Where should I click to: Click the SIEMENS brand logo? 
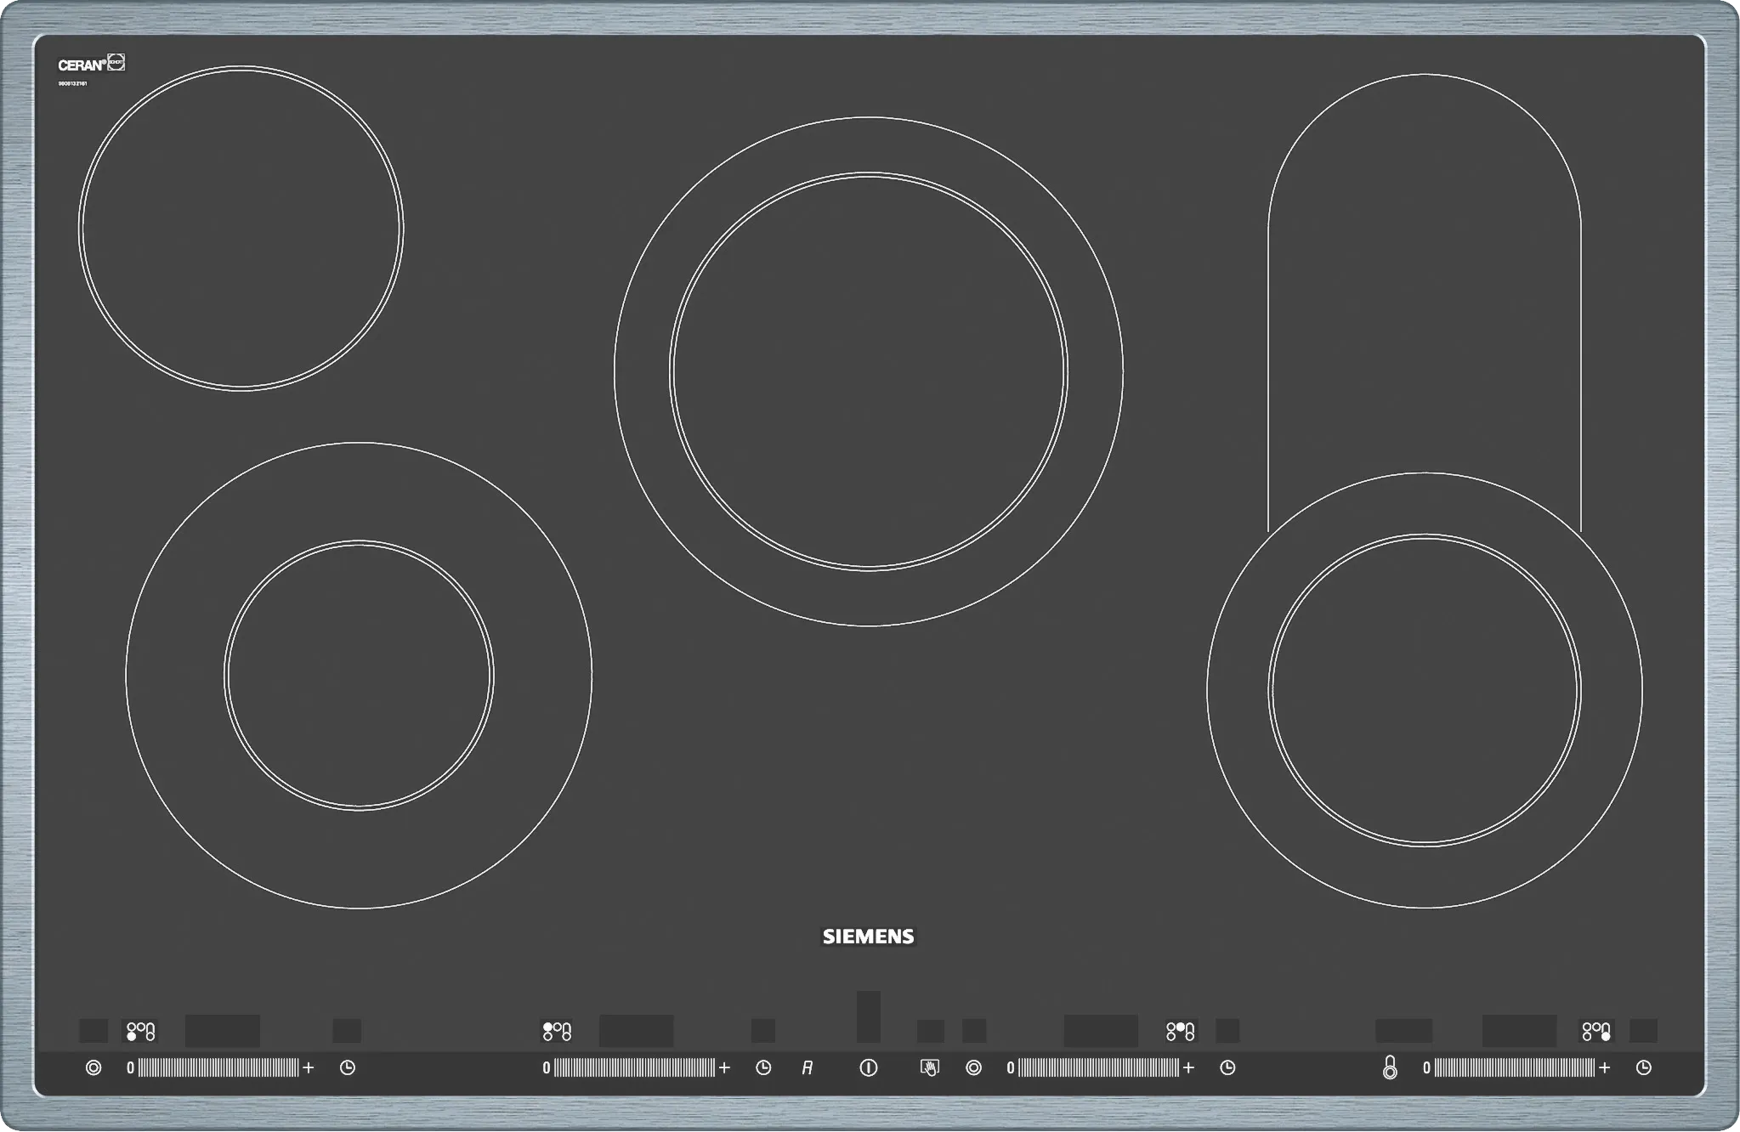[x=868, y=936]
